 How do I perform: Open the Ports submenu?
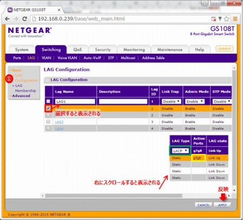[17, 58]
